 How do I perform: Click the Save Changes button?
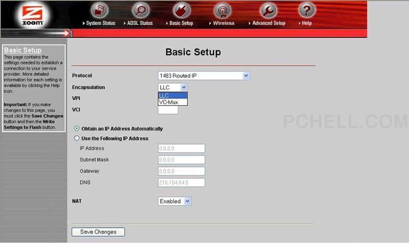pyautogui.click(x=98, y=232)
